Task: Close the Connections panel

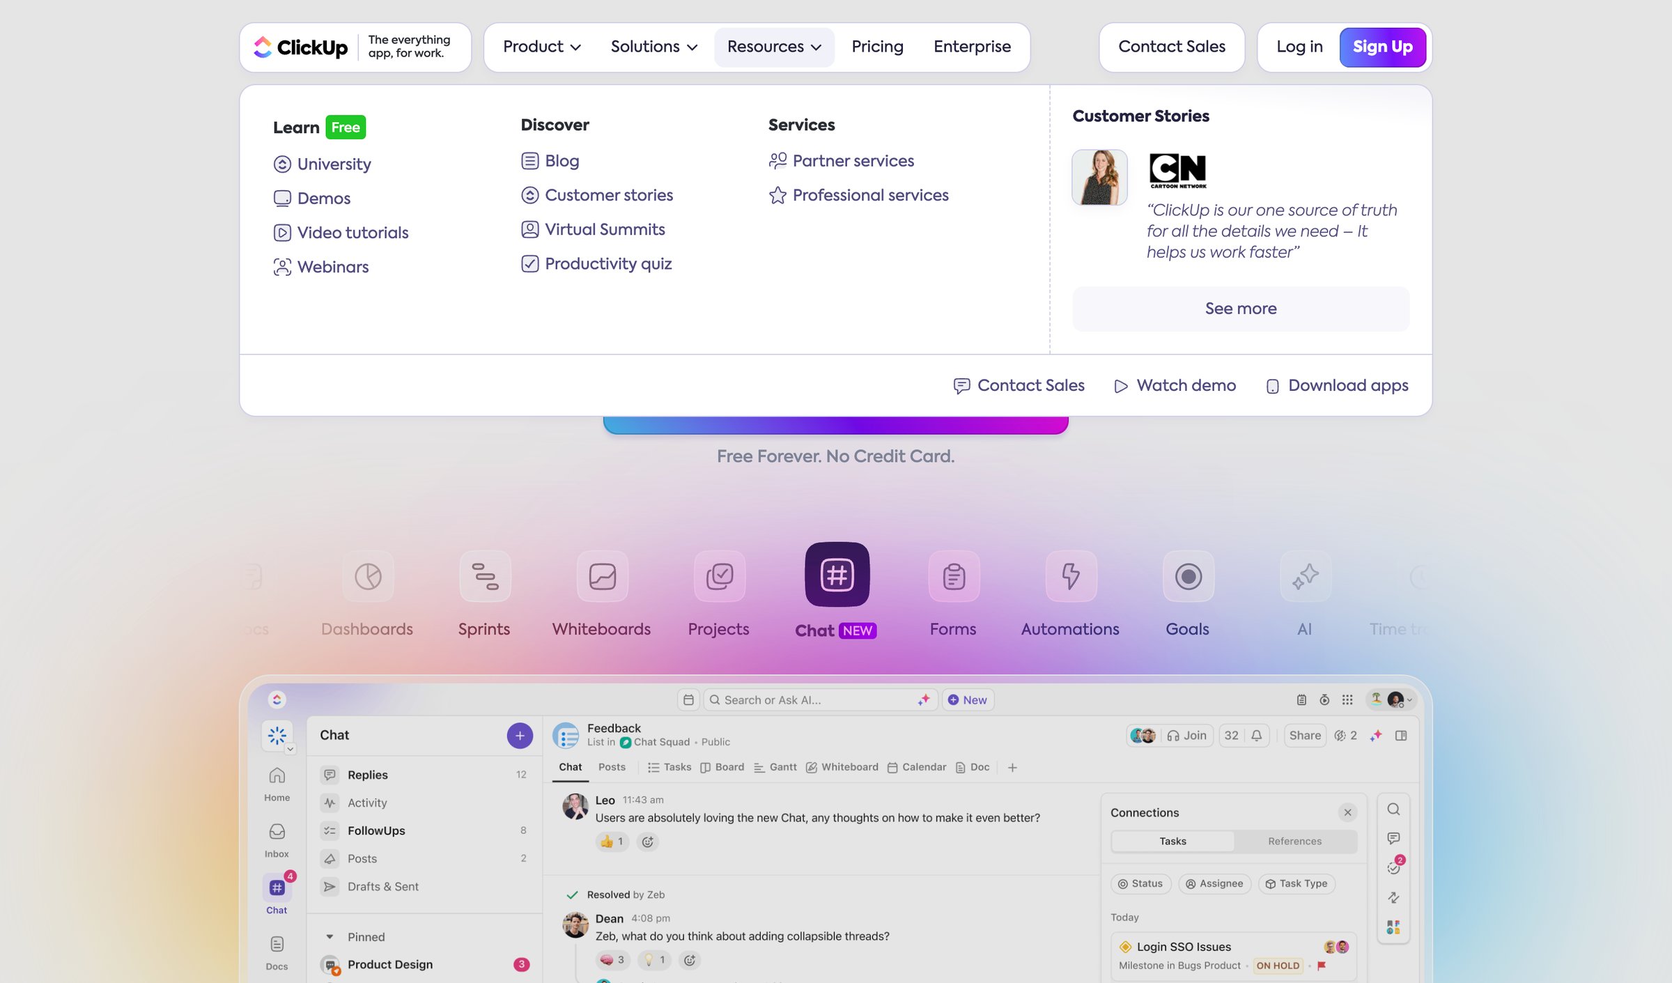Action: pos(1347,812)
